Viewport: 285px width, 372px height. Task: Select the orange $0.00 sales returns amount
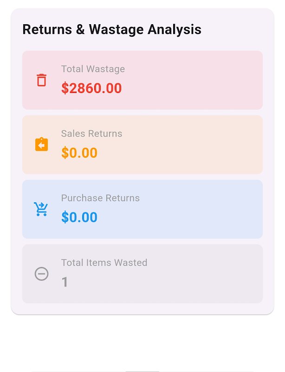[79, 153]
